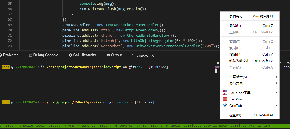Click 全选(A) select all entry
Viewport: 290px width, 129px height.
tap(250, 67)
